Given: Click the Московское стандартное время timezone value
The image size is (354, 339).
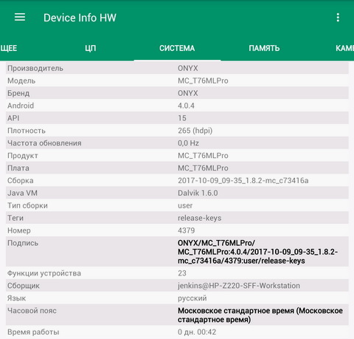Looking at the screenshot, I should pyautogui.click(x=260, y=315).
